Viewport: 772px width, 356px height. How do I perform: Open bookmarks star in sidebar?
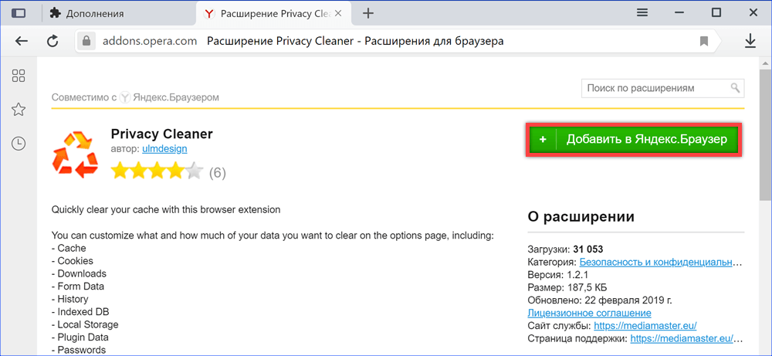point(19,110)
